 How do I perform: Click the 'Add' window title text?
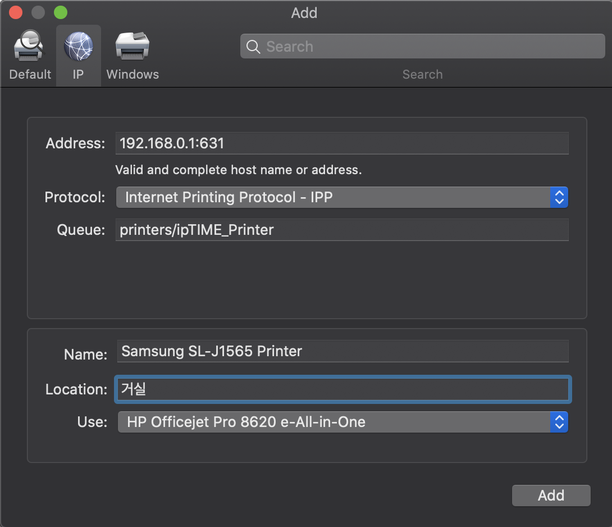point(304,13)
